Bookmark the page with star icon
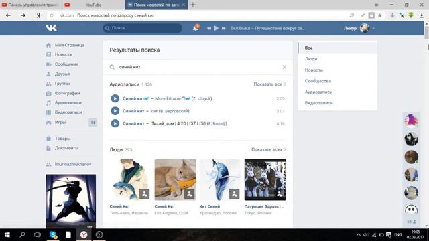The image size is (429, 241). point(380,15)
